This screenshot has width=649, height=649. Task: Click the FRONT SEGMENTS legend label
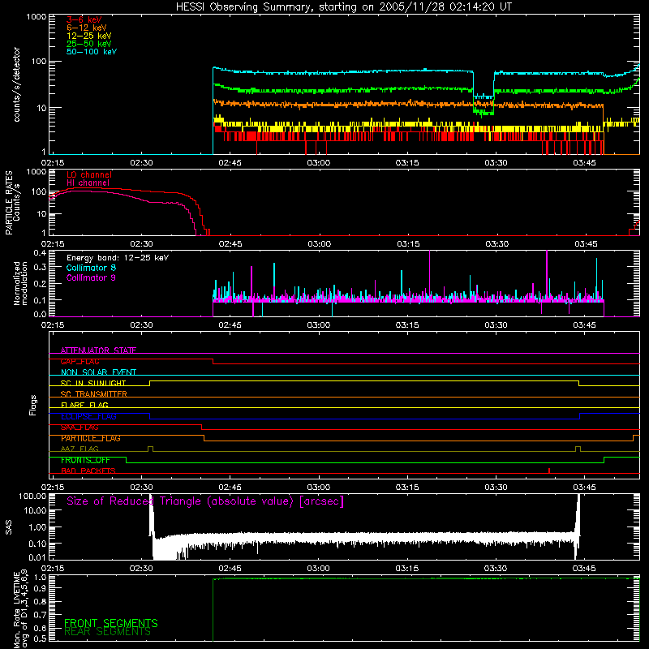tap(111, 623)
